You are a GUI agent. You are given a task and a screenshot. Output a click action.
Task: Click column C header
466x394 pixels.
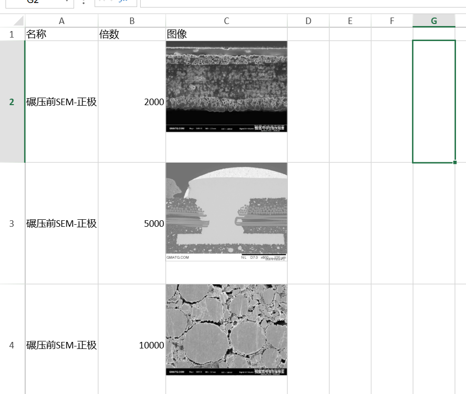click(226, 21)
